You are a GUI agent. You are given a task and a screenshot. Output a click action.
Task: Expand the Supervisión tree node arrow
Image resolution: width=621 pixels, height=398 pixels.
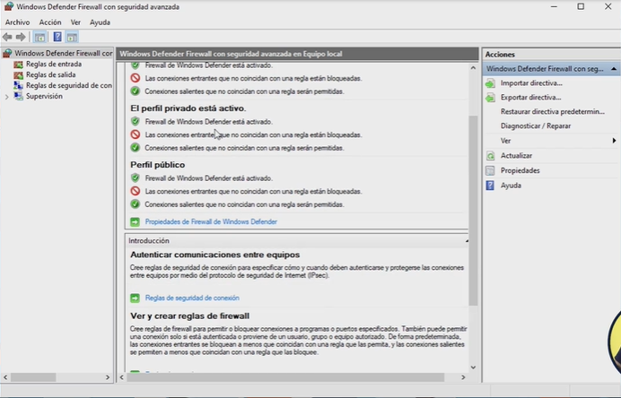[6, 97]
